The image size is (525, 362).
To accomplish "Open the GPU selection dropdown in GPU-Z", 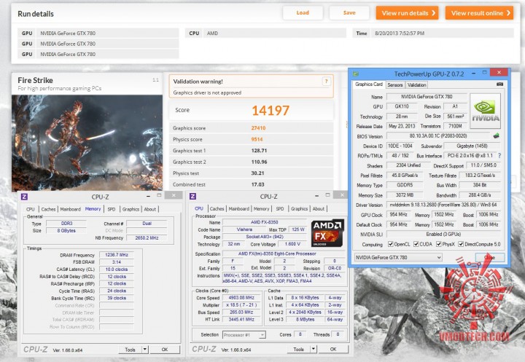I will (x=398, y=257).
